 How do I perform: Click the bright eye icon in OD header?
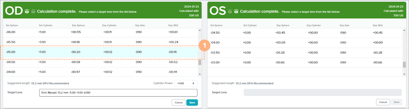tap(27, 11)
